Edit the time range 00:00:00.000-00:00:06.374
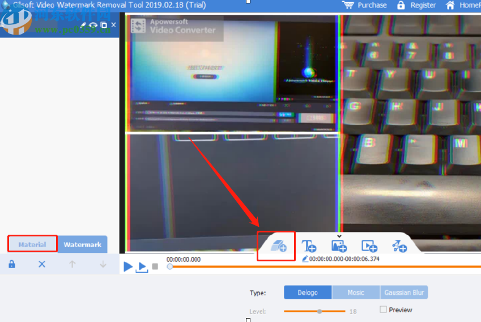Viewport: 481px width, 322px height. 344,259
